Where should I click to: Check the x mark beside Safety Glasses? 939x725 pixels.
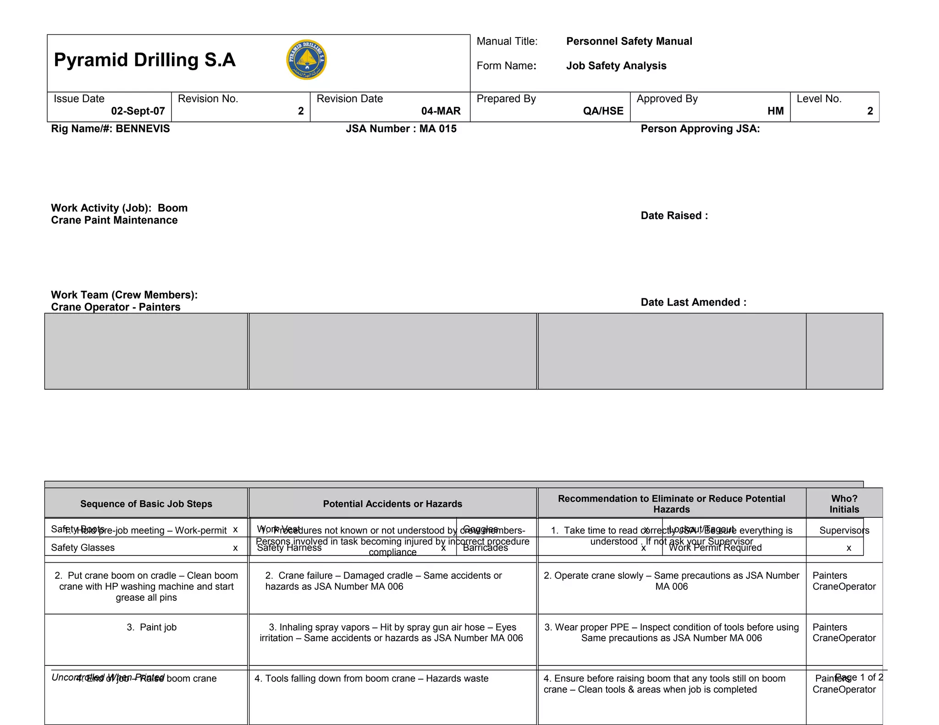(235, 548)
